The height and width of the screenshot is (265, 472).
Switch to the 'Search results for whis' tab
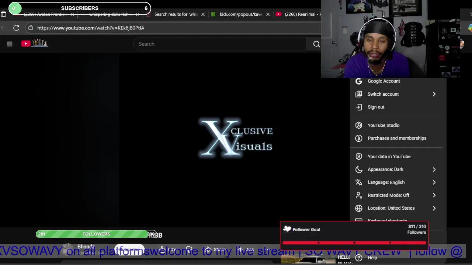click(x=176, y=14)
